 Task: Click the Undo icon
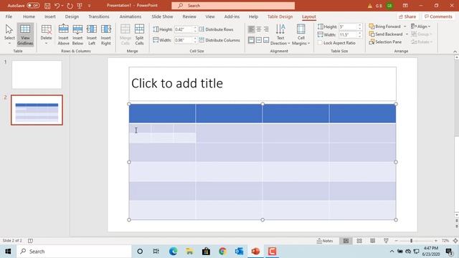(x=57, y=6)
